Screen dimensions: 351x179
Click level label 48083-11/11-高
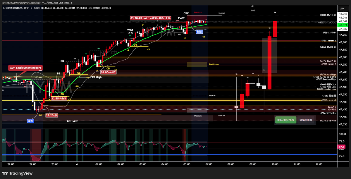pyautogui.click(x=328, y=15)
